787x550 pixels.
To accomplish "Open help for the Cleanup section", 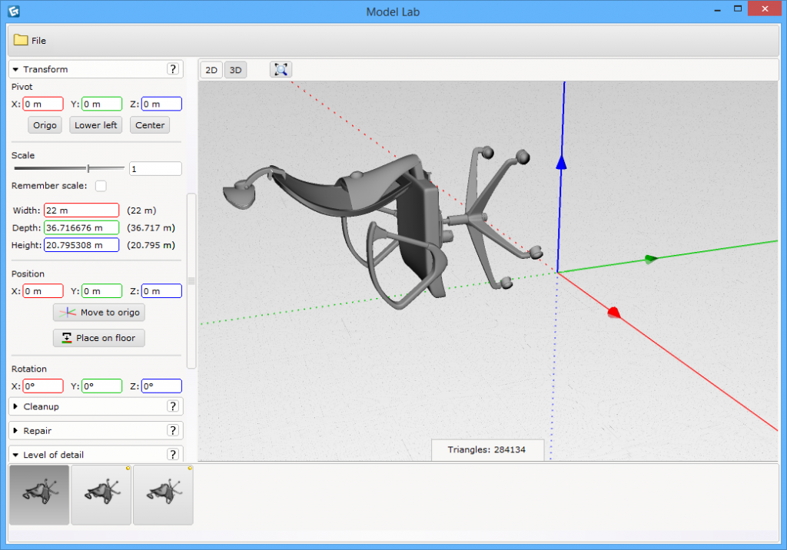I will (x=173, y=406).
